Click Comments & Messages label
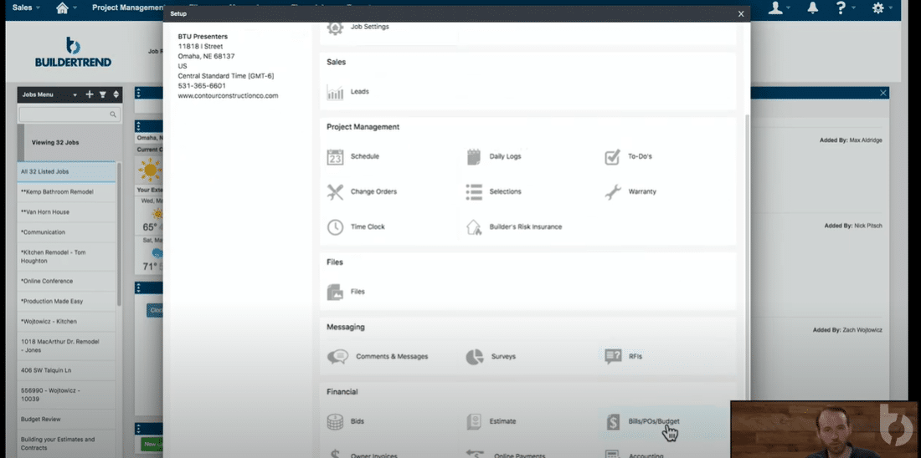This screenshot has height=458, width=921. (392, 356)
